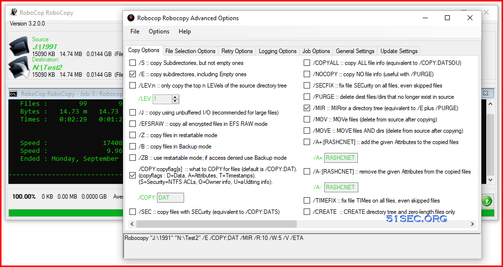Select the Copy Options tab
The image size is (503, 267).
tap(144, 50)
